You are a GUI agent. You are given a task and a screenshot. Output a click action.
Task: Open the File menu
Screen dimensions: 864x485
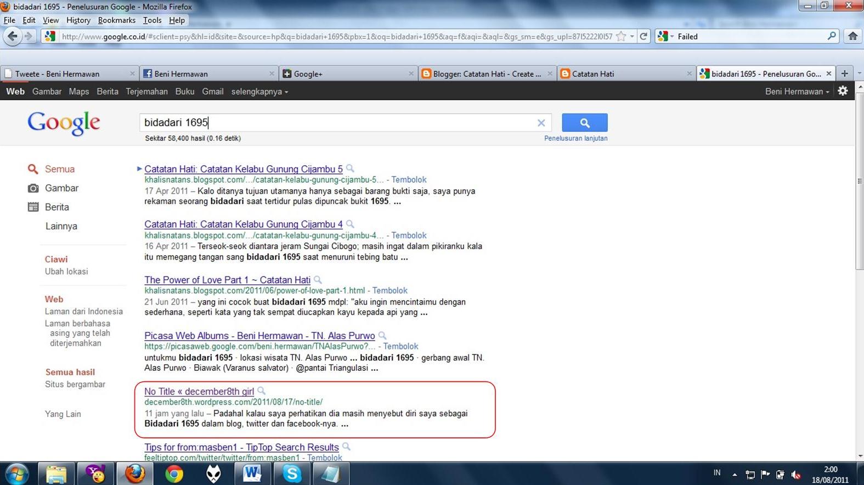9,20
